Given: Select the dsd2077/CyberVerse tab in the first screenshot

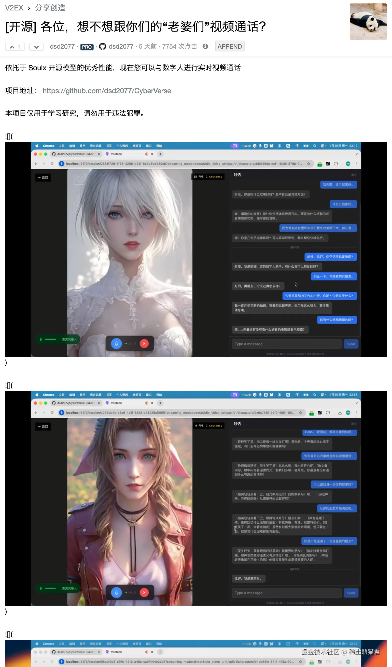Looking at the screenshot, I should point(76,154).
